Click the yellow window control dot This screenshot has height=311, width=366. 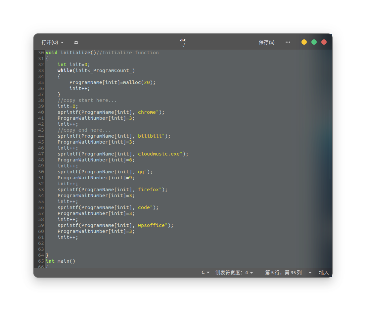coord(304,42)
